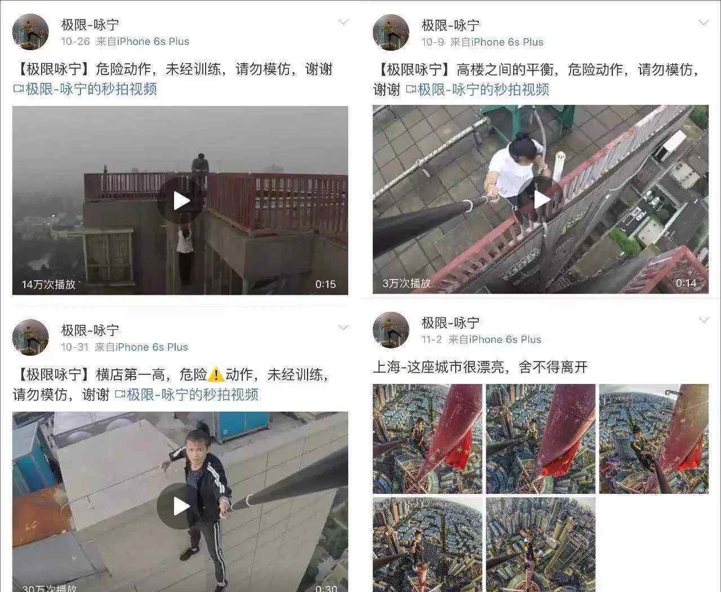Open profile avatar on 11-2 post
Viewport: 721px width, 592px height.
[x=391, y=330]
